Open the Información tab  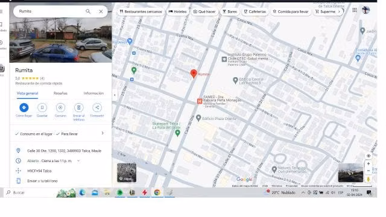click(93, 93)
